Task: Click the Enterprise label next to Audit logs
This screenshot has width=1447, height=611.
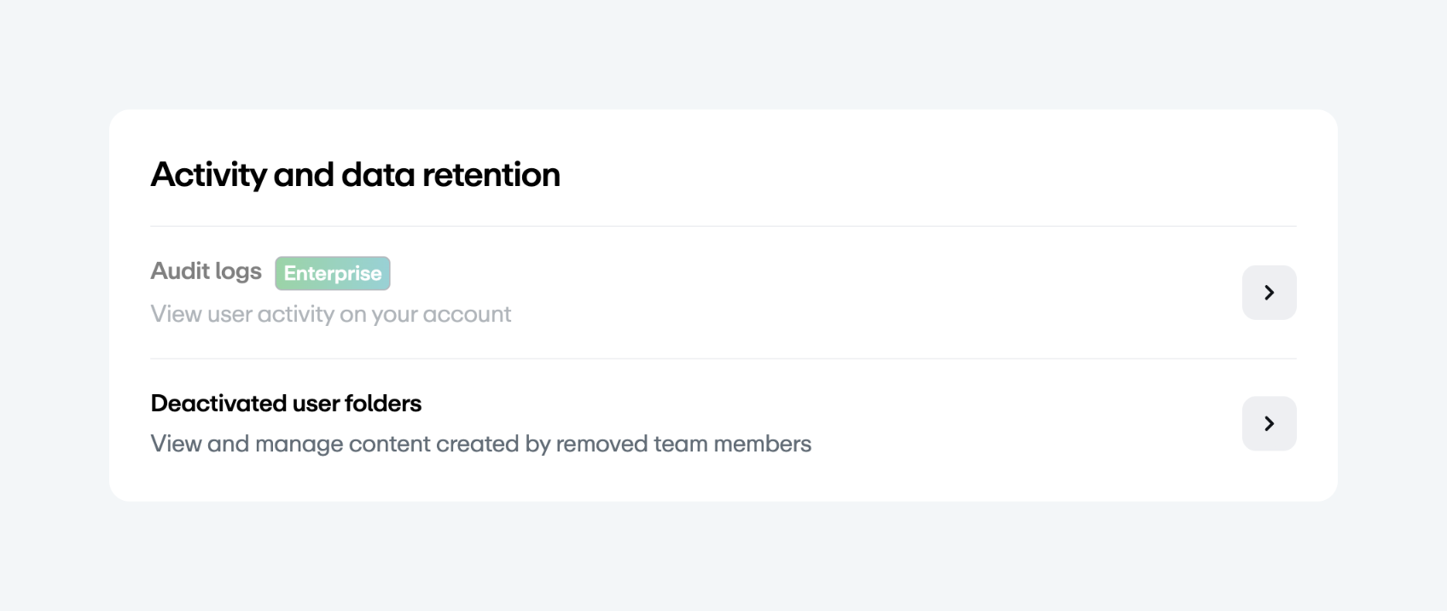Action: point(333,273)
